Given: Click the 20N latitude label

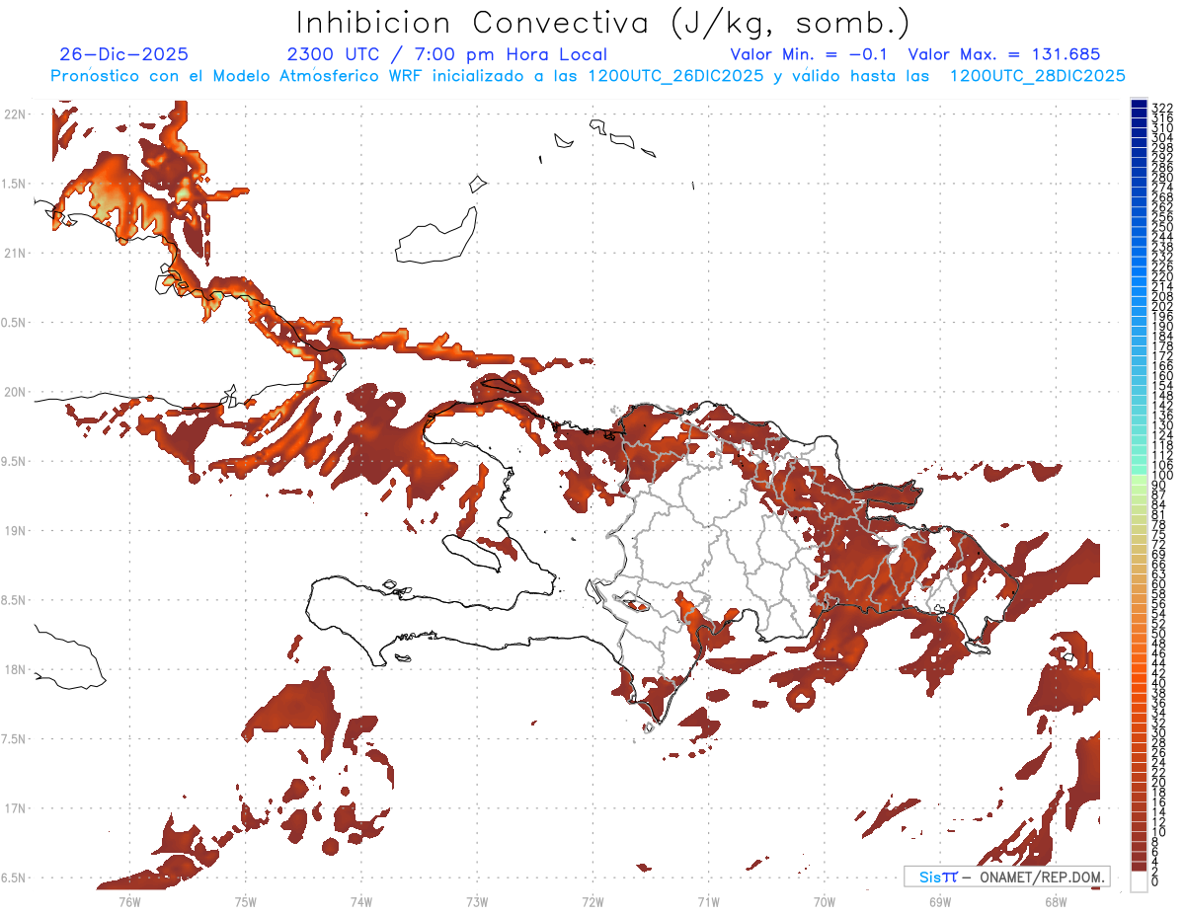Looking at the screenshot, I should (14, 392).
